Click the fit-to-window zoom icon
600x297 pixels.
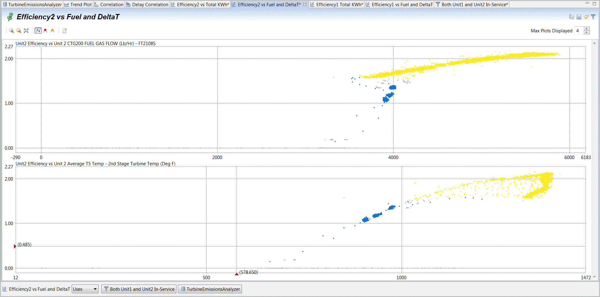tap(26, 31)
